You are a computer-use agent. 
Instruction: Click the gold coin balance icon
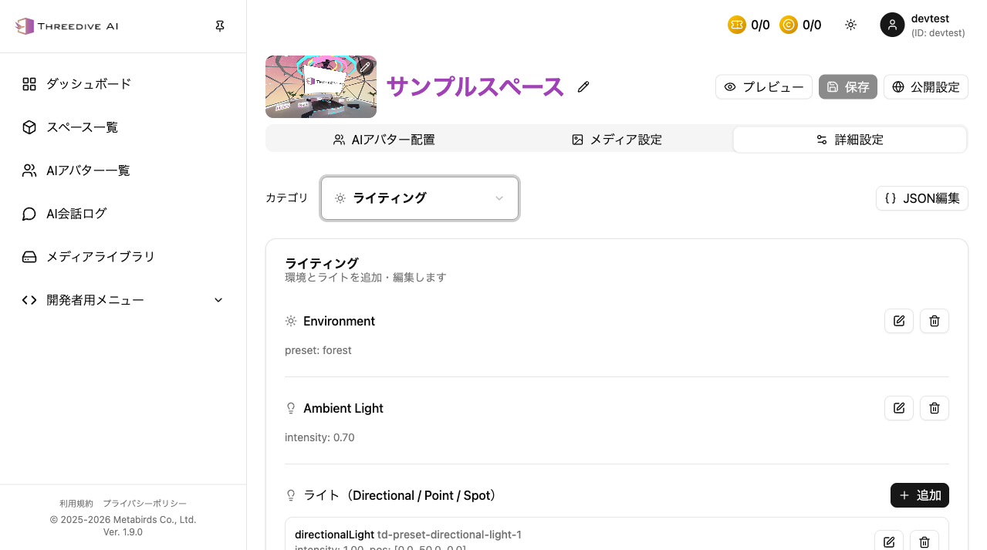[x=789, y=25]
